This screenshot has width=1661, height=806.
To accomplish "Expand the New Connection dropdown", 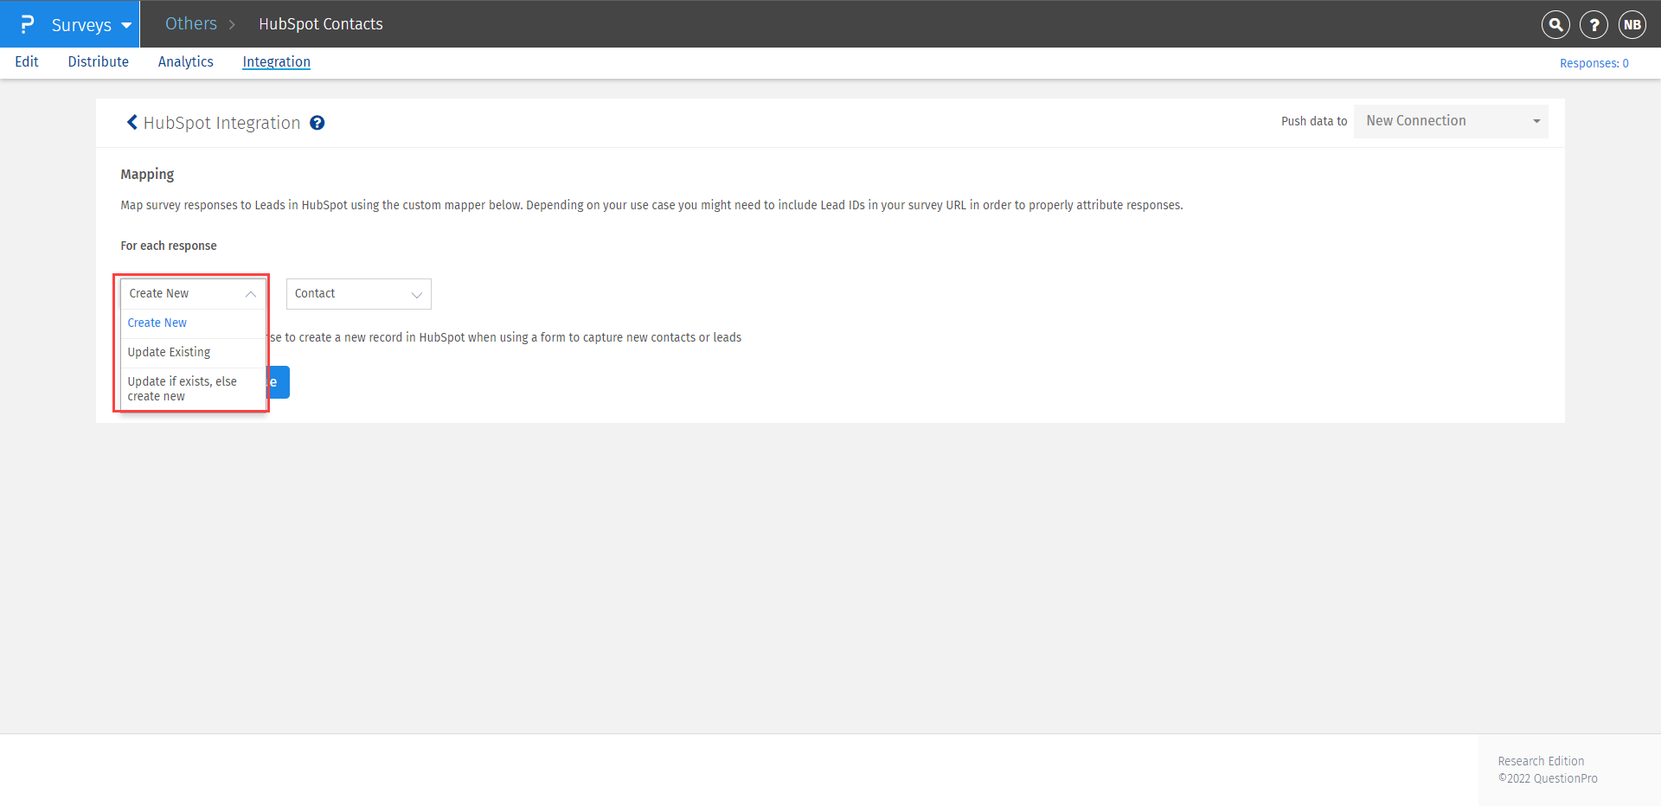I will point(1451,121).
